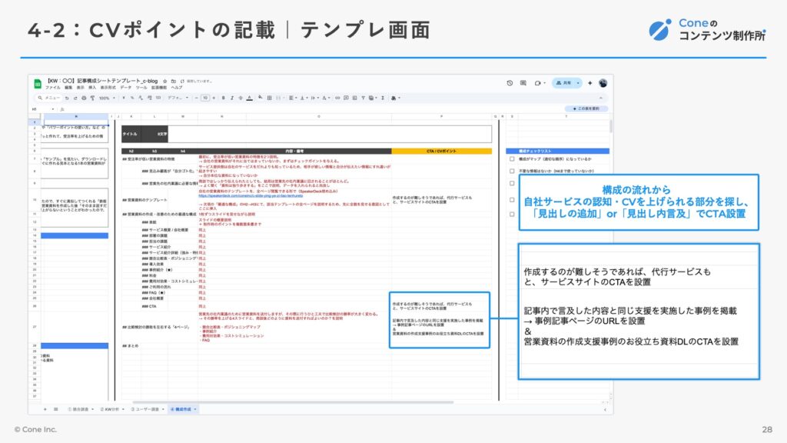Image resolution: width=787 pixels, height=443 pixels.
Task: Switch to the ②KW分析 sheet tab
Action: pyautogui.click(x=111, y=409)
